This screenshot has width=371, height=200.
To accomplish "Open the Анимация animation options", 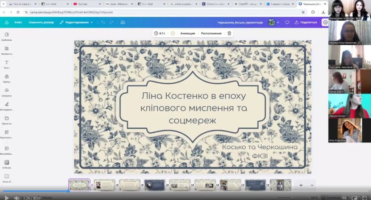I will tap(188, 33).
